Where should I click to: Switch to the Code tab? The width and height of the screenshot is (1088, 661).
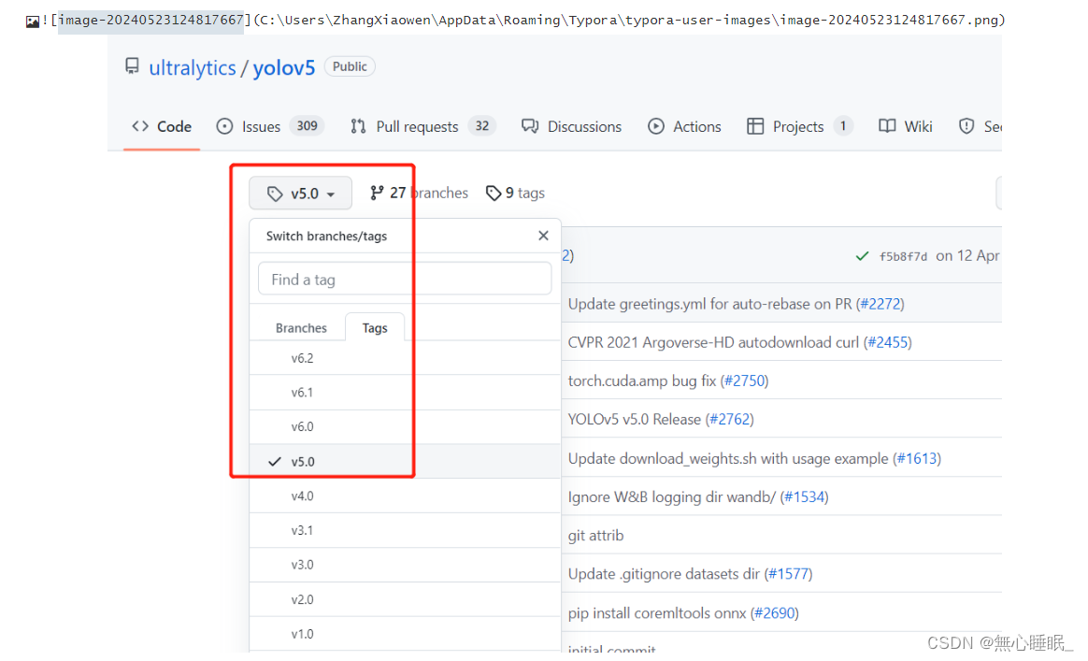162,126
